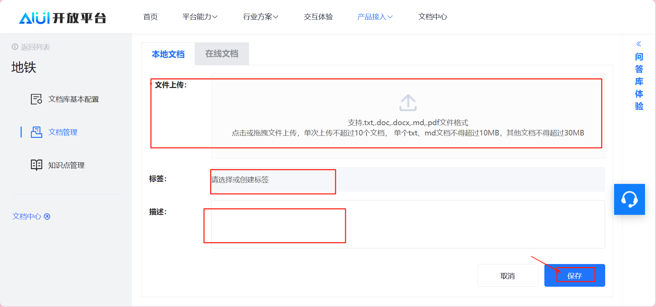Viewport: 656px width, 307px height.
Task: Switch to the 在线文档 tab
Action: pyautogui.click(x=222, y=54)
